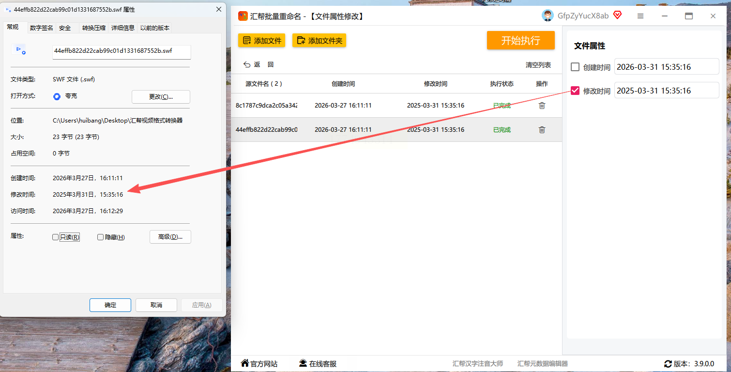The width and height of the screenshot is (731, 372).
Task: Delete the 8c1787c9dca2c05a342 row using its trash icon
Action: tap(542, 106)
